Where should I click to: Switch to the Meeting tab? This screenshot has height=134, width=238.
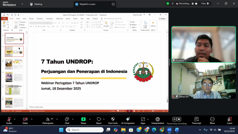36,4
